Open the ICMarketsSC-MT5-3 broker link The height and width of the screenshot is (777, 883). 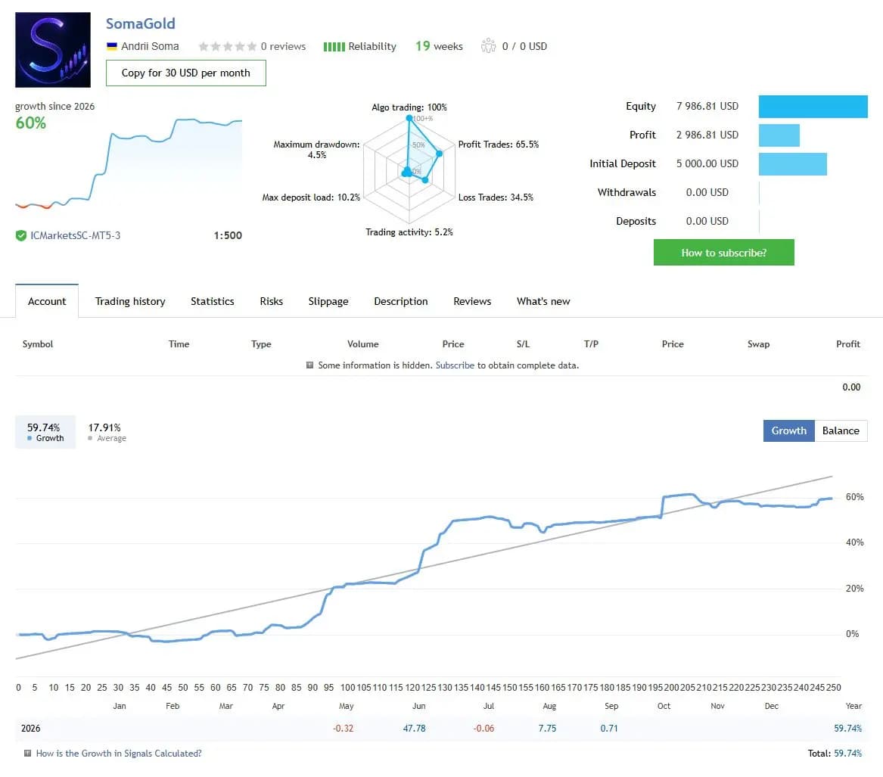(76, 235)
